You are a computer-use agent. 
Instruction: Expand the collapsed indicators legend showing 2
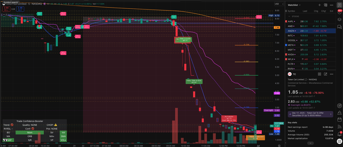5,14
